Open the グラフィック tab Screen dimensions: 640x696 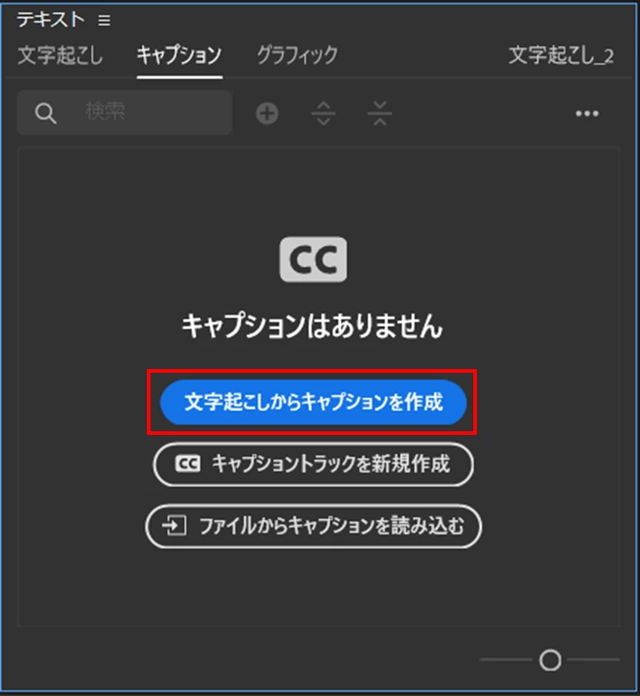tap(297, 56)
